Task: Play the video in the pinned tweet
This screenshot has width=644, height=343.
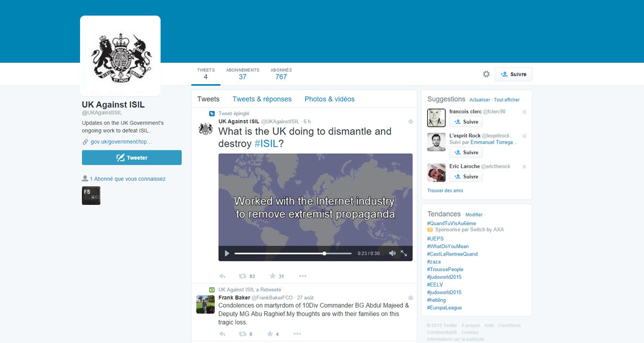Action: coord(227,253)
